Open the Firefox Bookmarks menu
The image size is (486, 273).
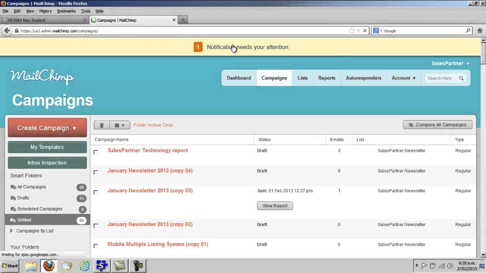(x=66, y=11)
